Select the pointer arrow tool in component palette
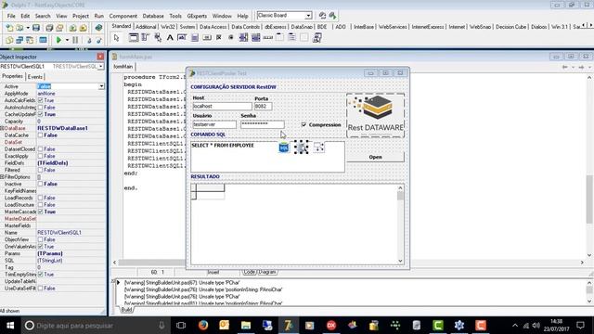 pos(116,37)
